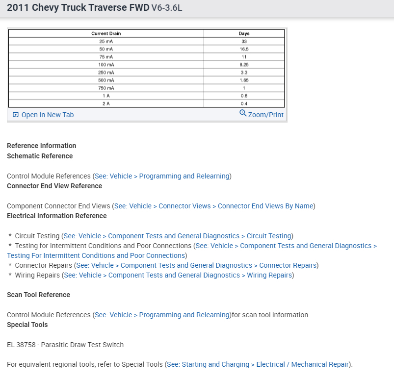
Task: Follow the first Programming and Relearning link
Action: coord(184,176)
